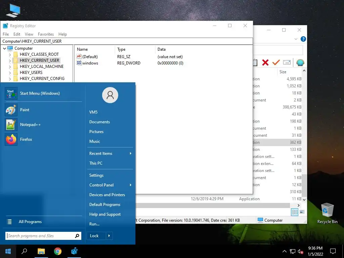Select the HKEY_USERS tree item
The height and width of the screenshot is (258, 344).
[x=31, y=73]
